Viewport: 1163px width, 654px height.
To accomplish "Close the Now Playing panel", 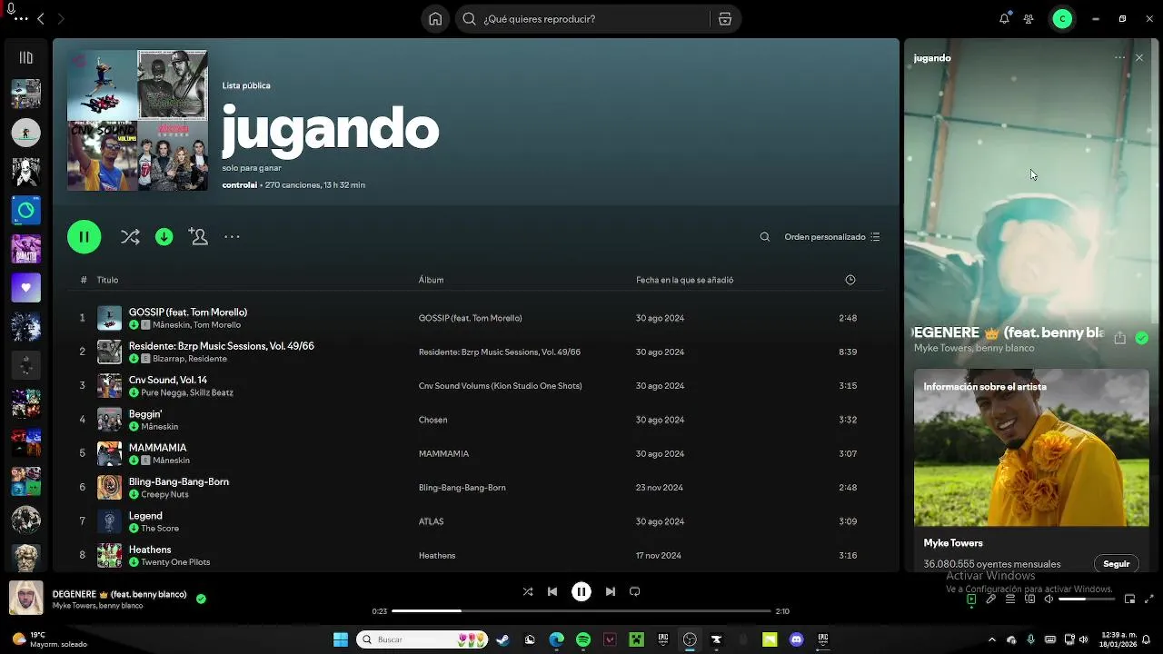I will point(1139,57).
